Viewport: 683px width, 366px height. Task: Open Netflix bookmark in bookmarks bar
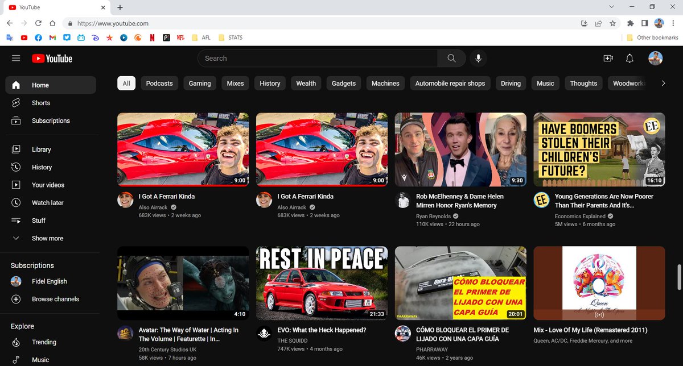tap(152, 38)
